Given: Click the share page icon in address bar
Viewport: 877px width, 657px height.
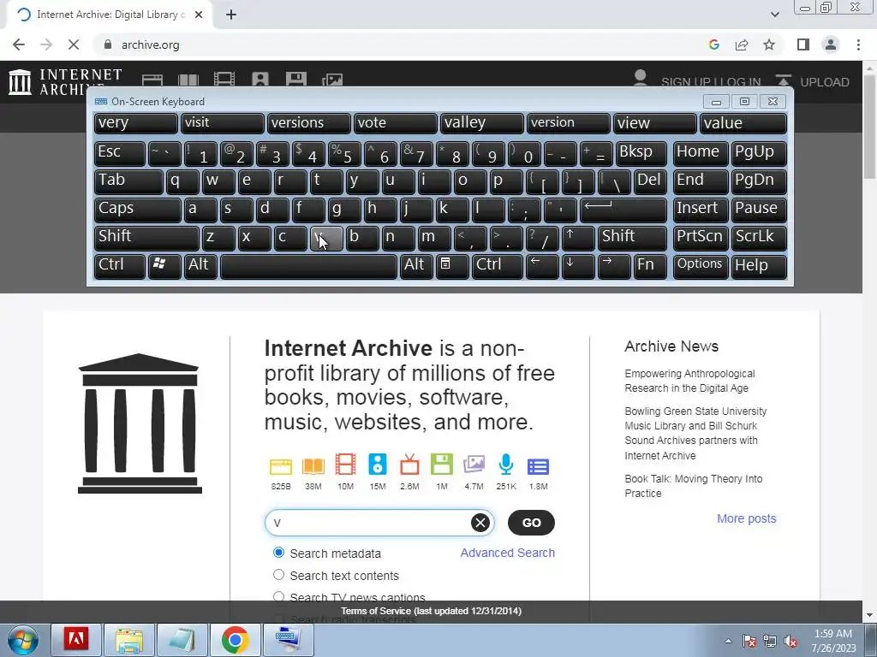Looking at the screenshot, I should [x=742, y=44].
